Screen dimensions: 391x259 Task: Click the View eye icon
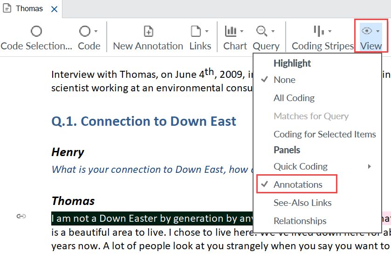367,31
